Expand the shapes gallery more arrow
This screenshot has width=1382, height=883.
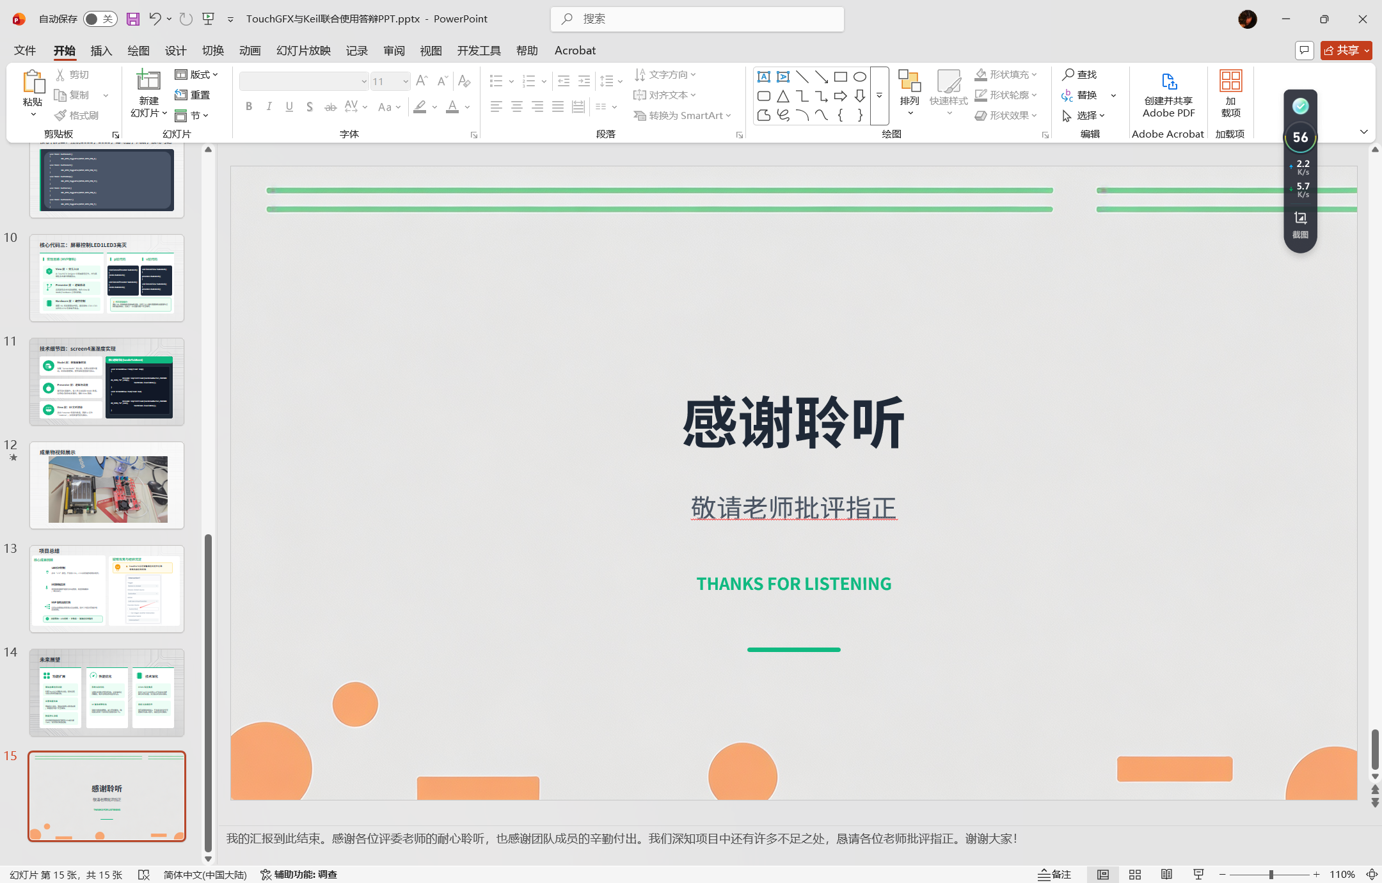pyautogui.click(x=880, y=96)
